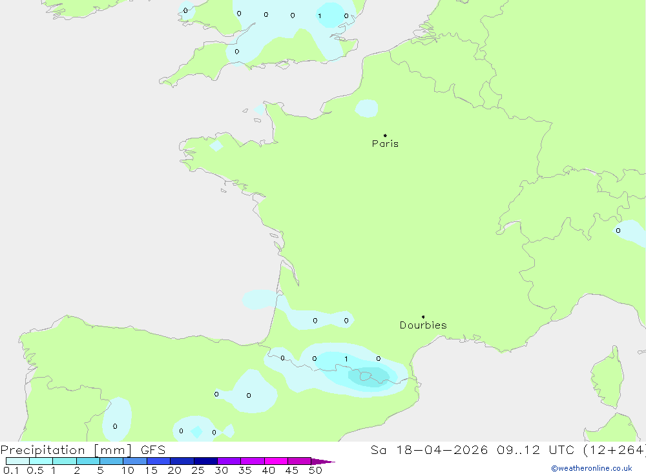Click the "Precipitation [mm]" title text
The image size is (646, 474).
66,450
